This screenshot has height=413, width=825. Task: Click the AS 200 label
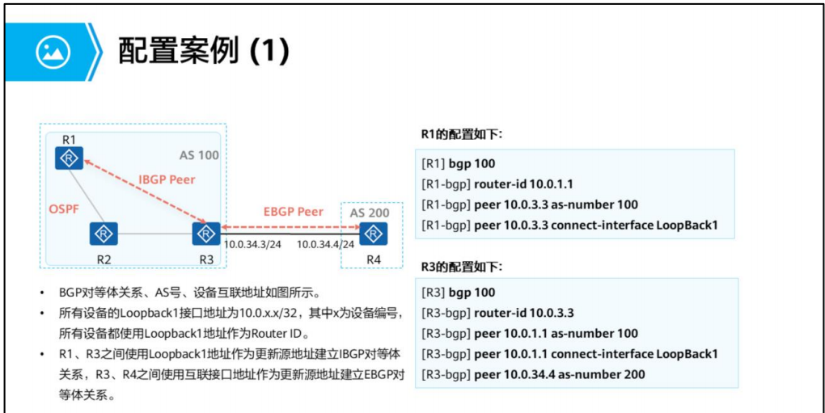(370, 213)
